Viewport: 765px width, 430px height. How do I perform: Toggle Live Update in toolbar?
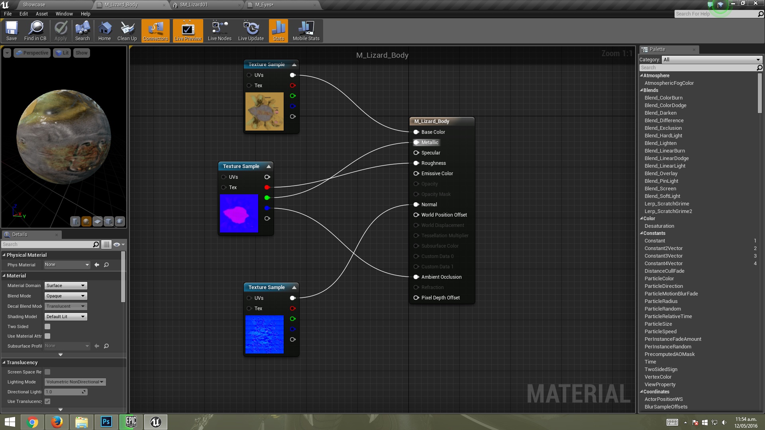[251, 31]
